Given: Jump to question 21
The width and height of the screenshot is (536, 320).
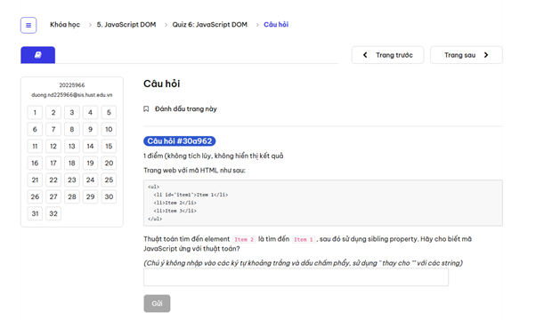Looking at the screenshot, I should click(35, 180).
